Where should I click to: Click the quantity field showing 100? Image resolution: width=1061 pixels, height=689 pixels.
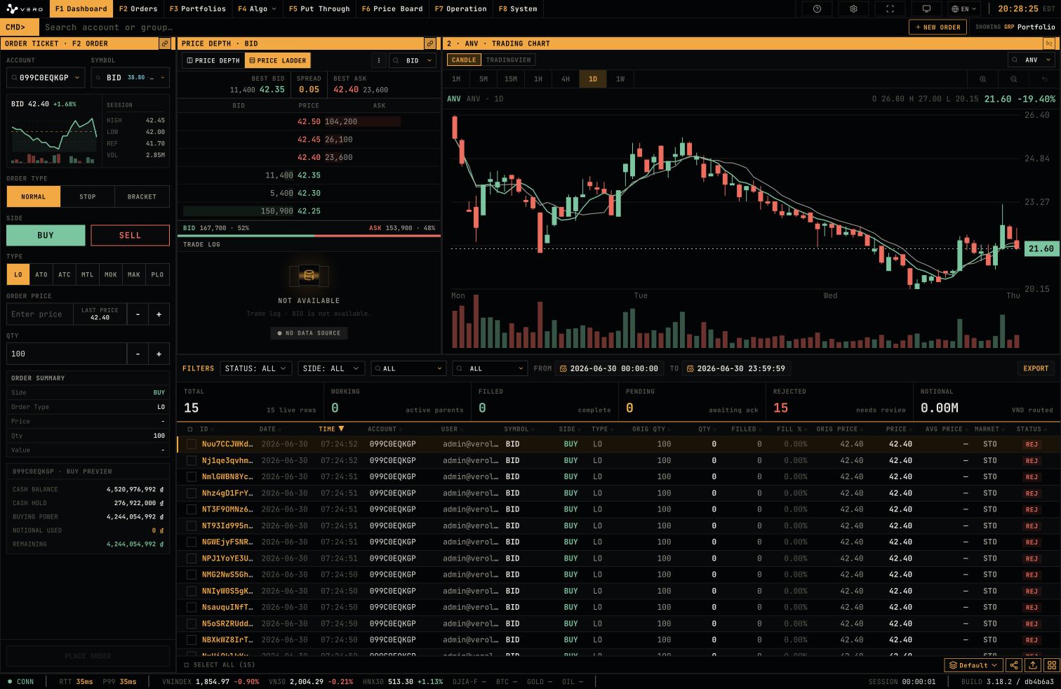tap(67, 354)
